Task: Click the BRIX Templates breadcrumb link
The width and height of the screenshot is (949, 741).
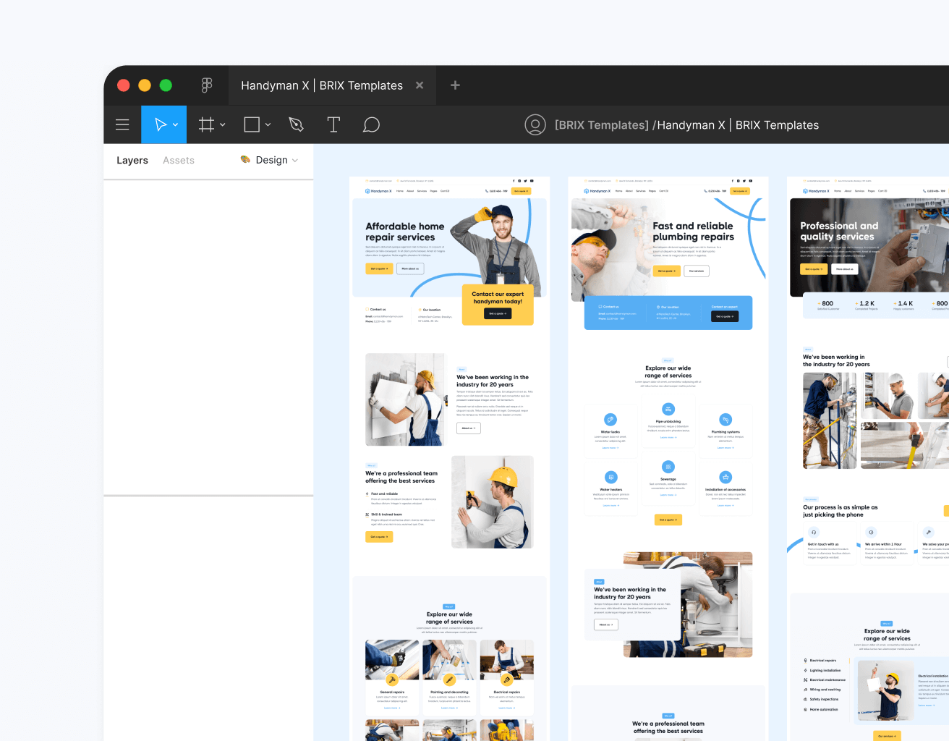Action: coord(601,124)
